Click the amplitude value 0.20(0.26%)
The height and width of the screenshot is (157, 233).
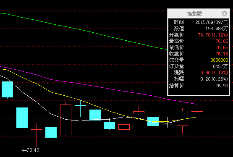pyautogui.click(x=214, y=79)
